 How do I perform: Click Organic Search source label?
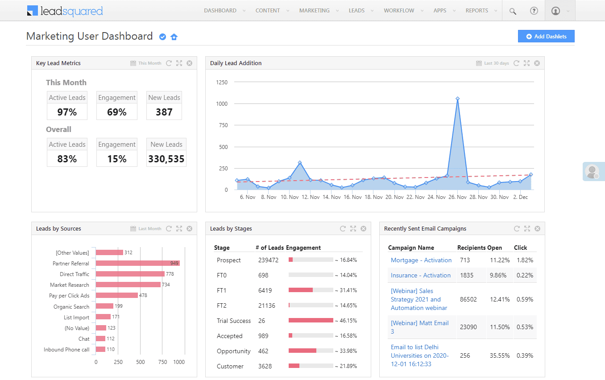[x=71, y=306]
